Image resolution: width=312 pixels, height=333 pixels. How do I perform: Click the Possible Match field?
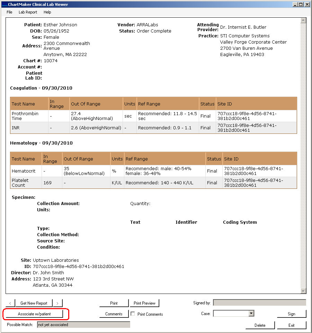[x=83, y=324]
